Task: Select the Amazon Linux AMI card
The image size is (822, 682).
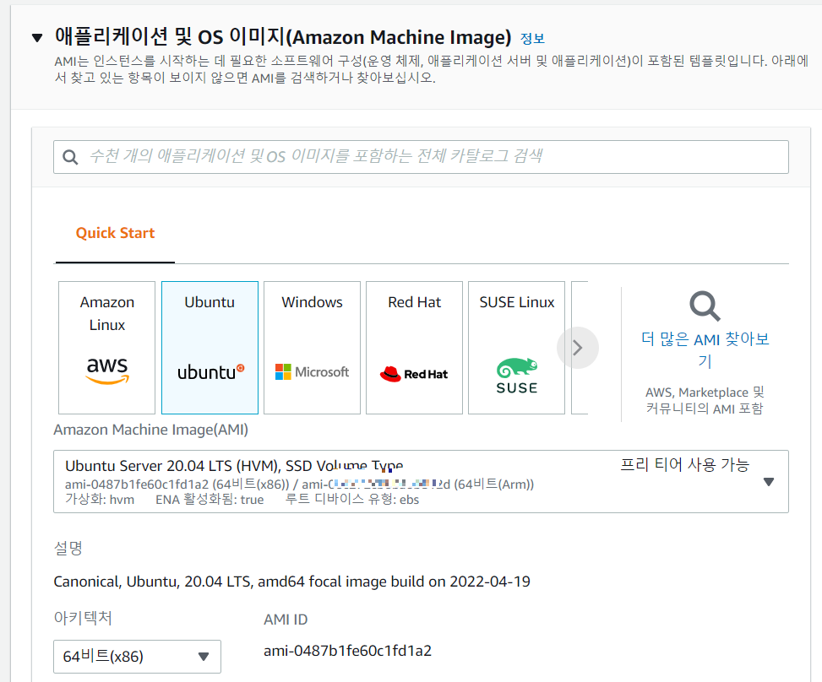Action: 107,347
